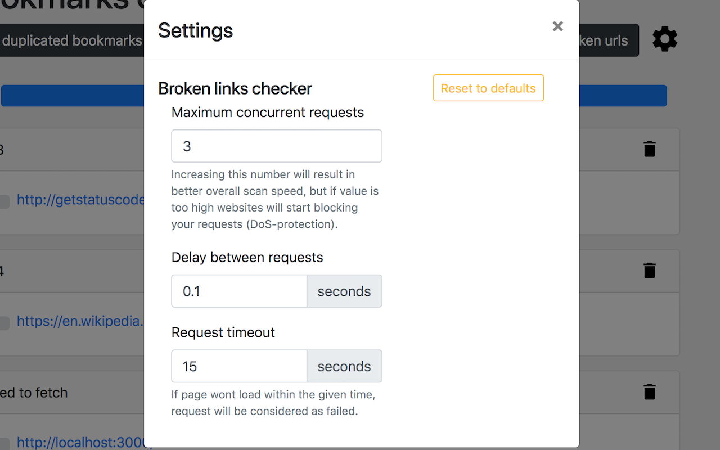Click the Delay between requests input

pyautogui.click(x=239, y=291)
